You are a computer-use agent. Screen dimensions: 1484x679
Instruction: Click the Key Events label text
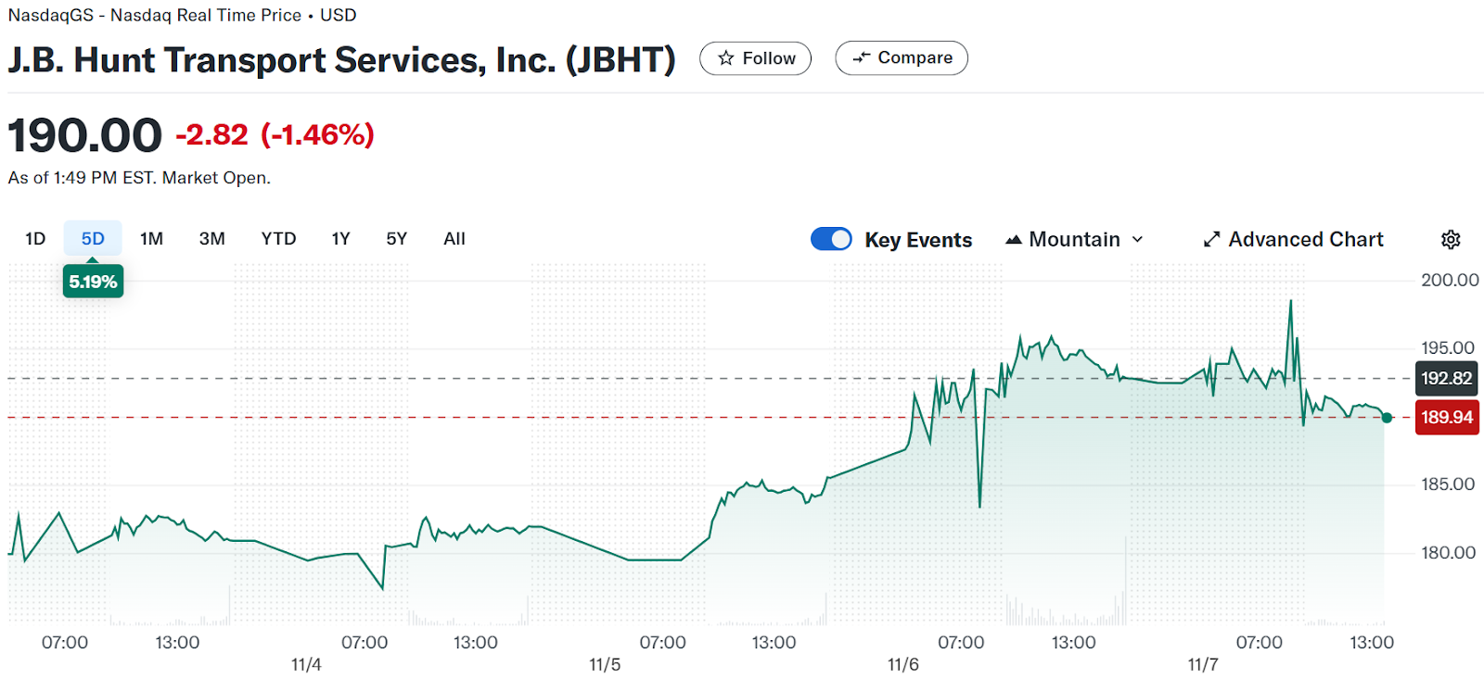918,241
